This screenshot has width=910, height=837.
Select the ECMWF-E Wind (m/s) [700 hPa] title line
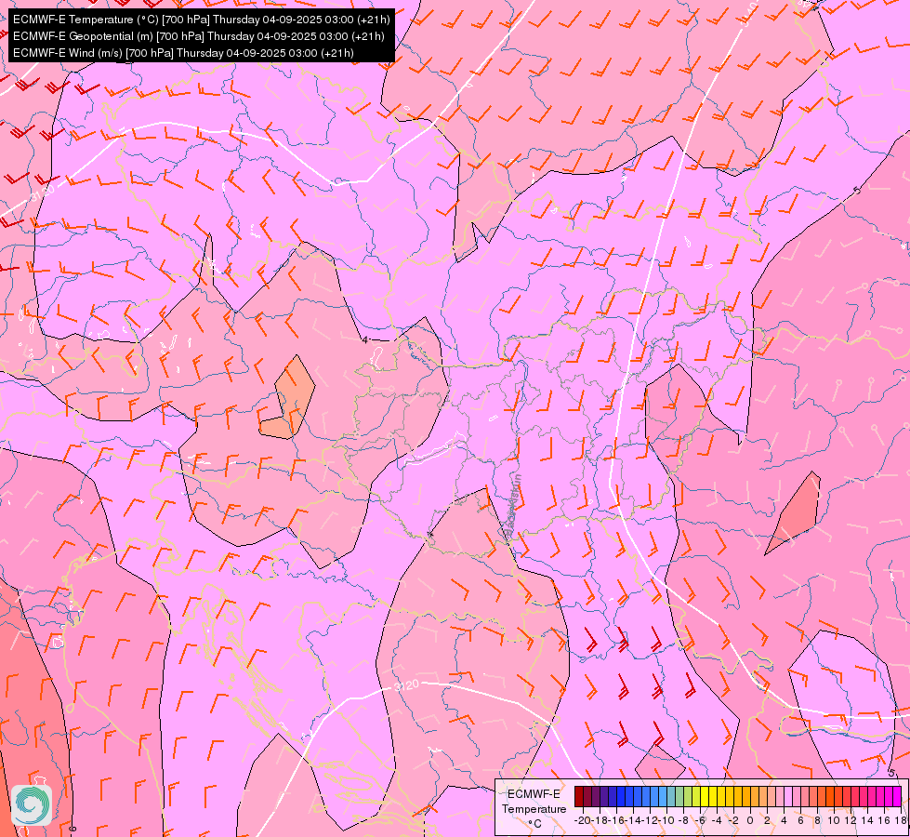point(183,53)
